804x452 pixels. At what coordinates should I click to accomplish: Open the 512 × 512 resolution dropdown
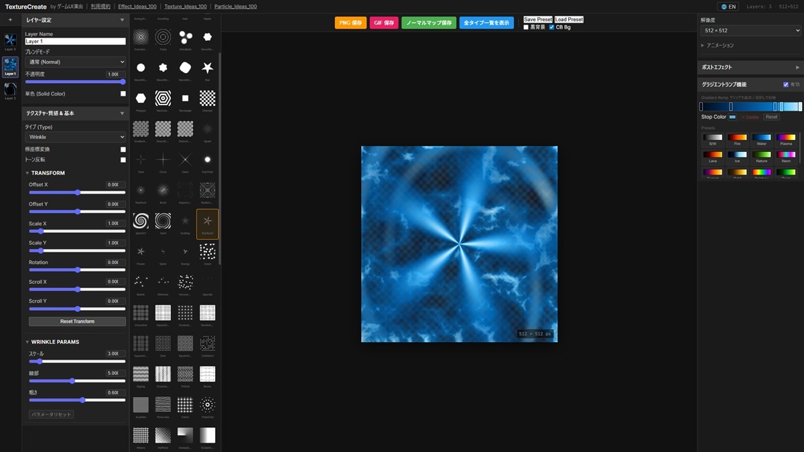[x=750, y=31]
